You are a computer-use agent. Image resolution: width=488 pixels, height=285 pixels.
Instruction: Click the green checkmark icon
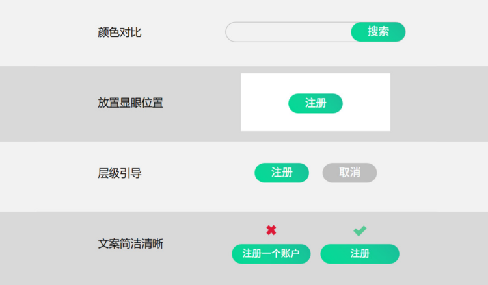(x=360, y=230)
